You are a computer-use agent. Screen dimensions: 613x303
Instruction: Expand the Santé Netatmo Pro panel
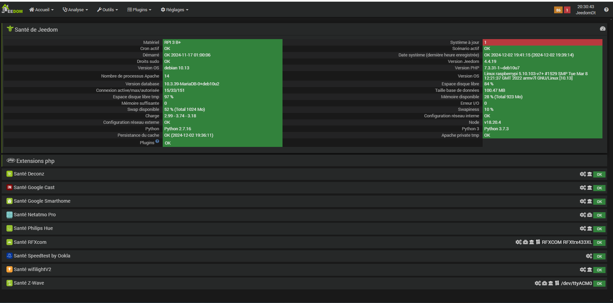[x=34, y=215]
